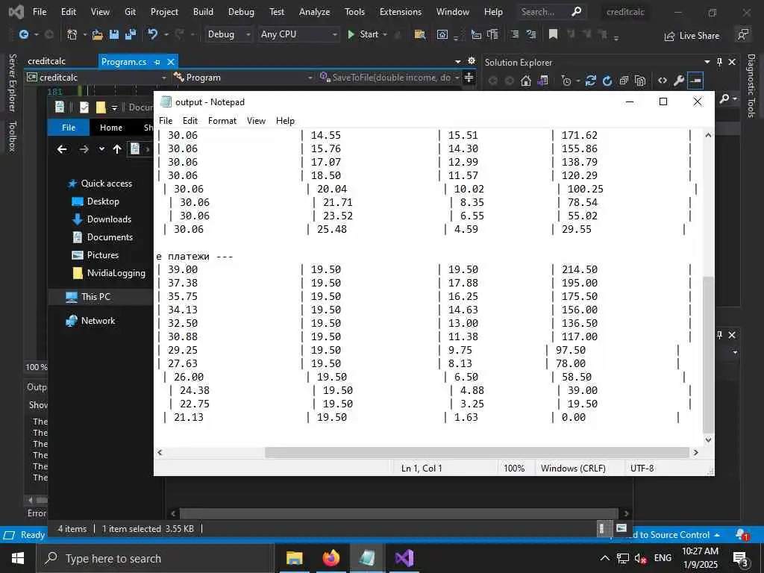Toggle Solution Explorer Preview Selected Items
Viewport: 764px width, 573px height.
click(x=695, y=81)
